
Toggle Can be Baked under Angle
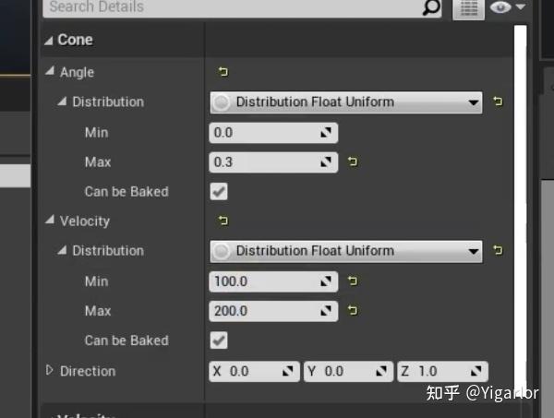[219, 192]
